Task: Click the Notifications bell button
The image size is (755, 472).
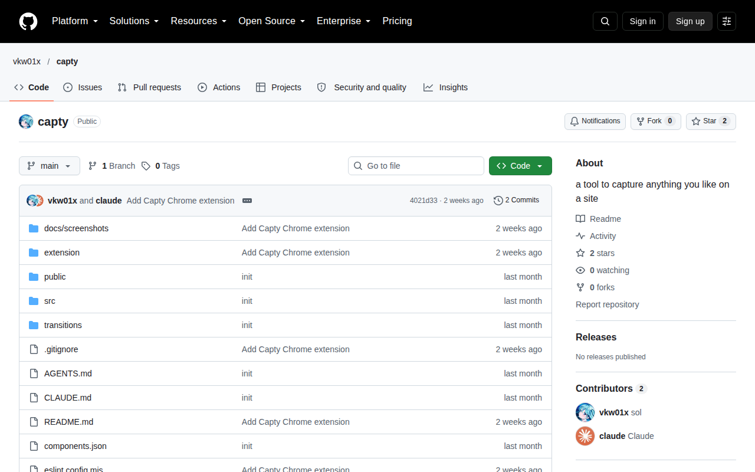Action: 595,121
